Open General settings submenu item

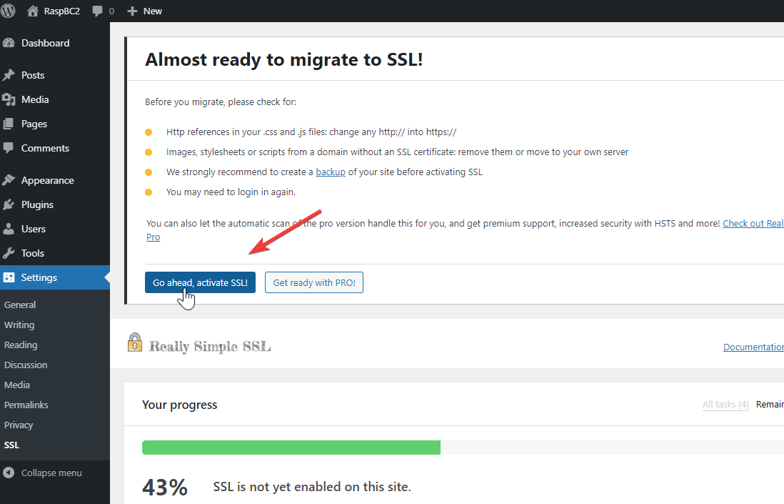[x=20, y=305]
